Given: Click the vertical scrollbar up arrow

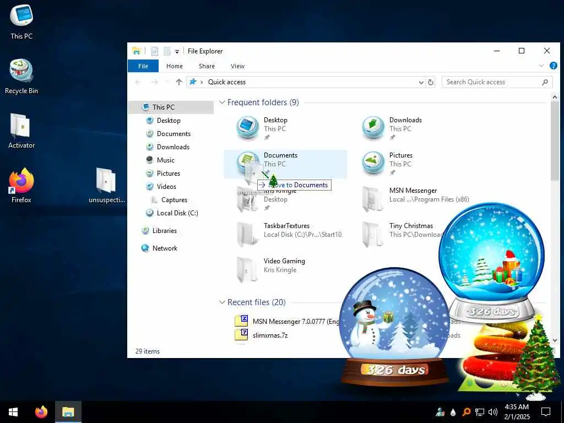Looking at the screenshot, I should (554, 97).
